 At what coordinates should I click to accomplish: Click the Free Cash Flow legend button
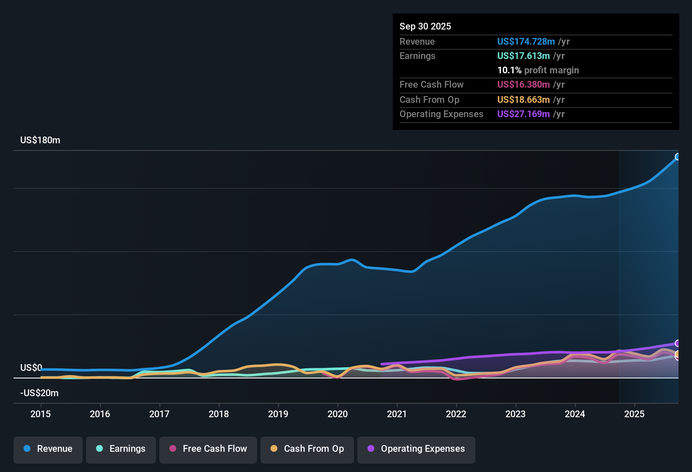(x=208, y=449)
